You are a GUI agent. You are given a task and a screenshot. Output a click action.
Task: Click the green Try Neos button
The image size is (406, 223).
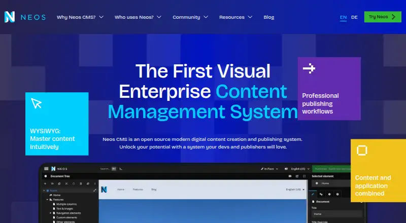point(383,17)
